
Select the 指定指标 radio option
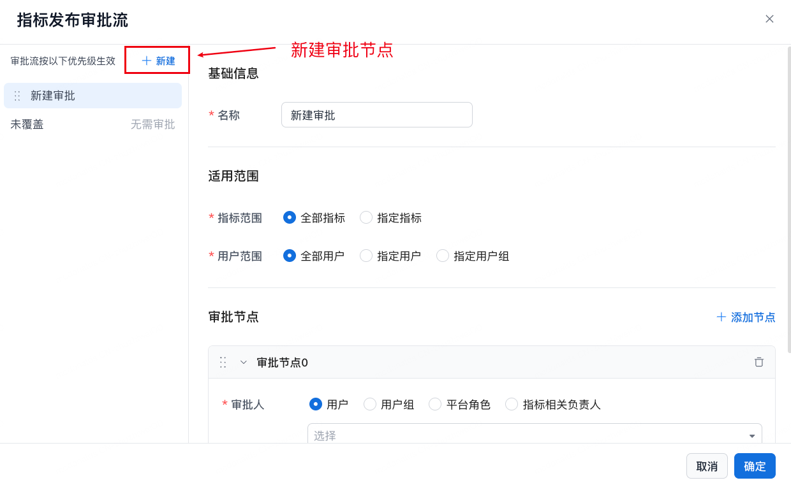366,217
